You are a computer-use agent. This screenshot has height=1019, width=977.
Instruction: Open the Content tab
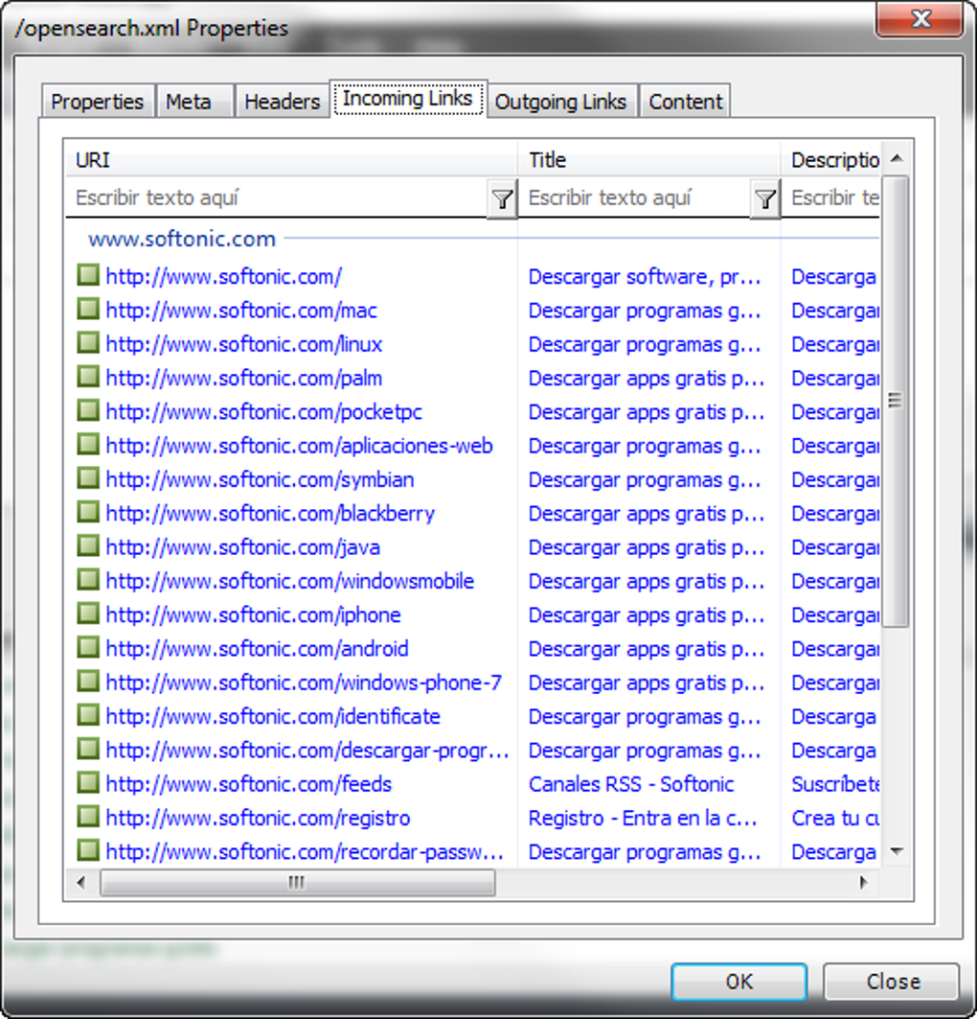tap(686, 102)
